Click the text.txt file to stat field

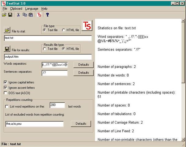pos(48,38)
